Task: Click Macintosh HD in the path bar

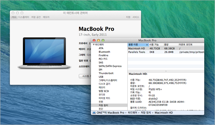Action: pyautogui.click(x=164, y=113)
